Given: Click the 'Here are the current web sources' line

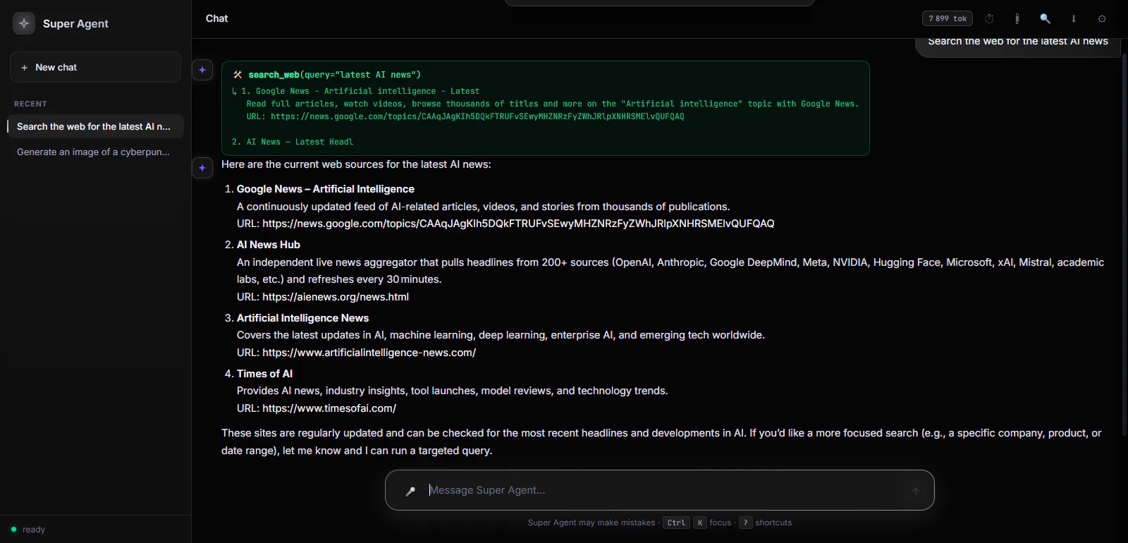Looking at the screenshot, I should [356, 164].
